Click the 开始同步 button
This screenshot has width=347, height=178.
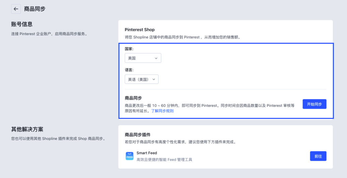tap(314, 104)
